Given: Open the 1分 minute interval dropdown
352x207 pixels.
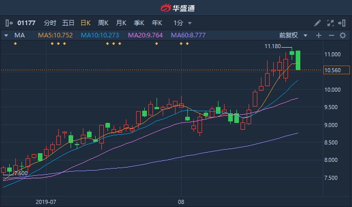Looking at the screenshot, I should [x=183, y=23].
